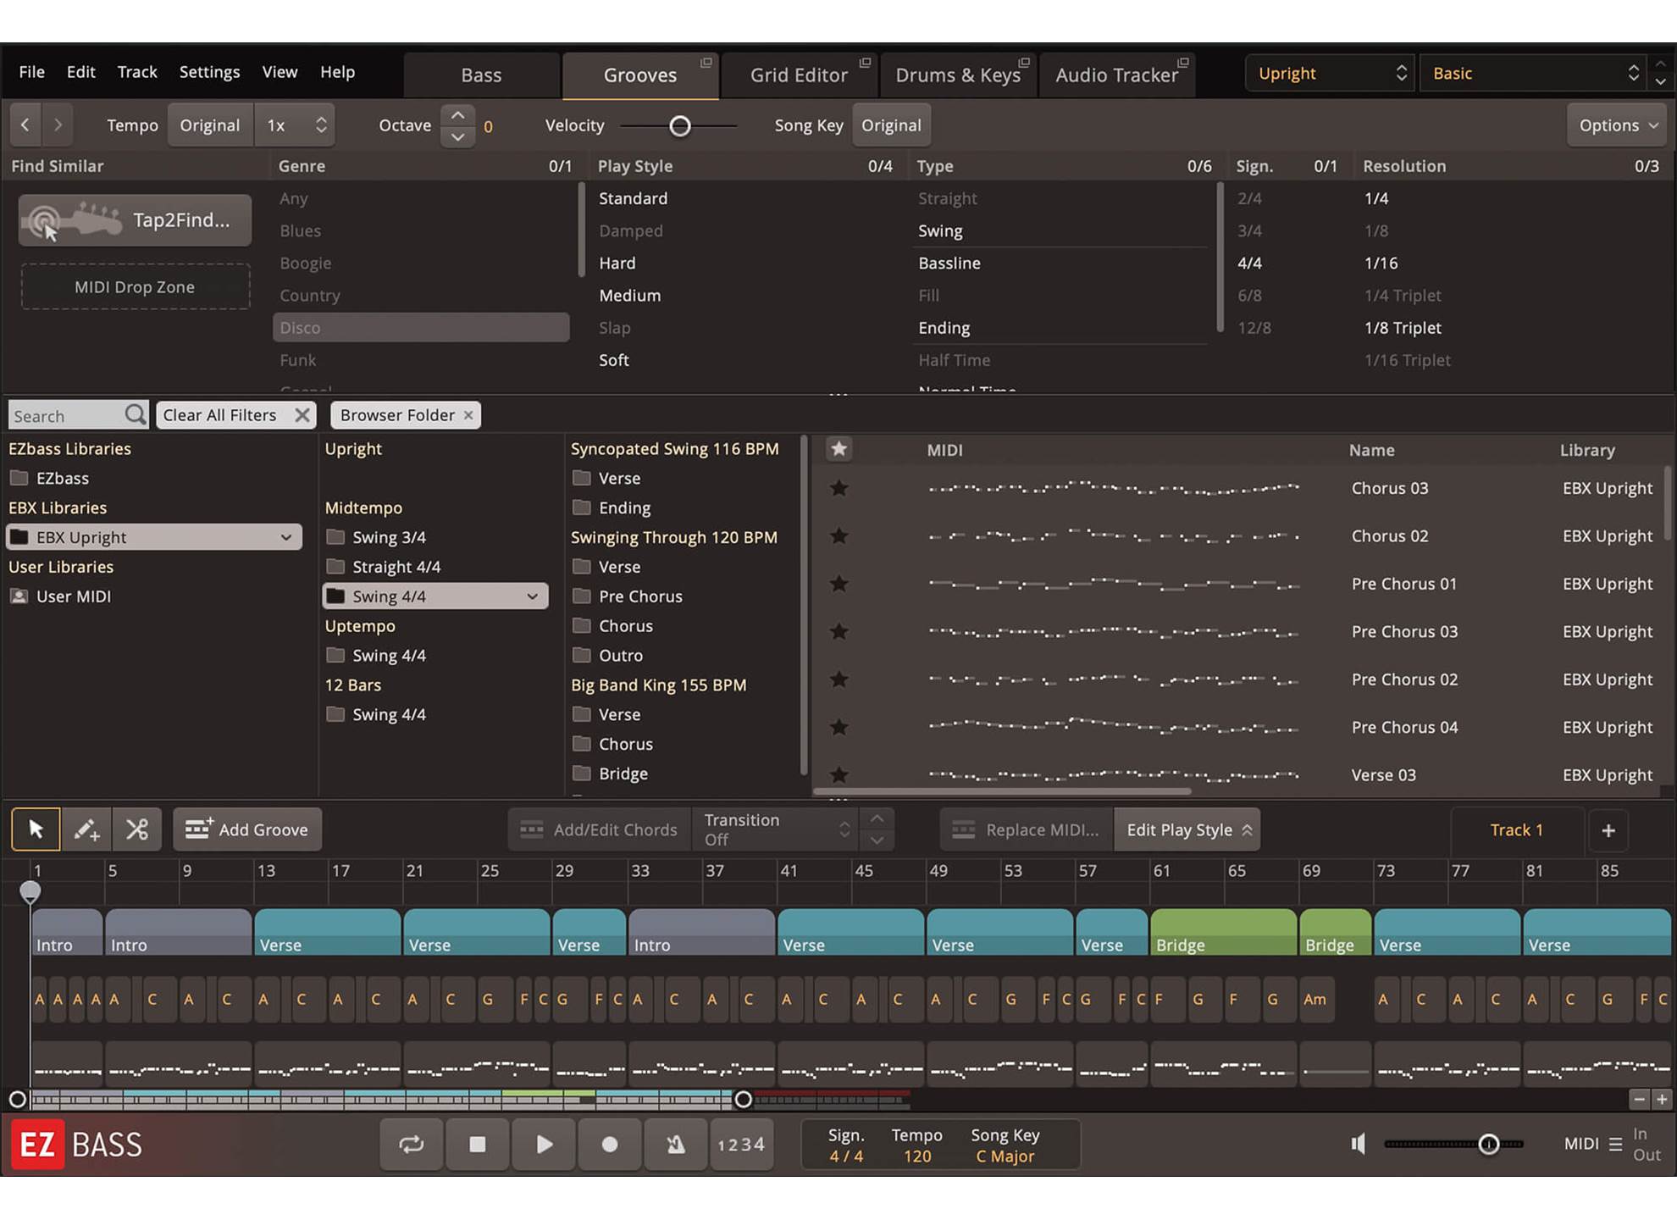Open the Options dropdown
1677x1220 pixels.
tap(1617, 125)
